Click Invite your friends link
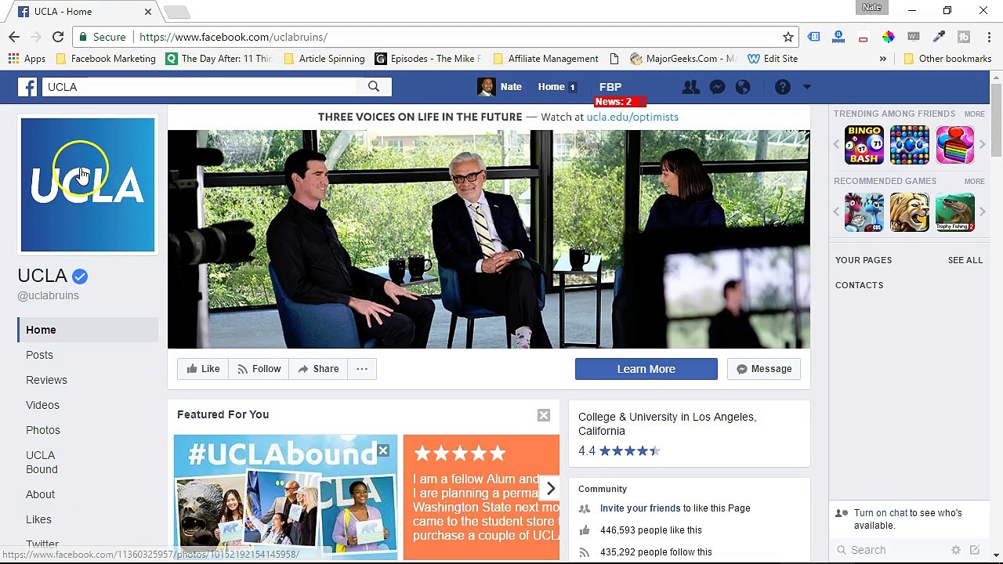Image resolution: width=1003 pixels, height=564 pixels. click(640, 508)
